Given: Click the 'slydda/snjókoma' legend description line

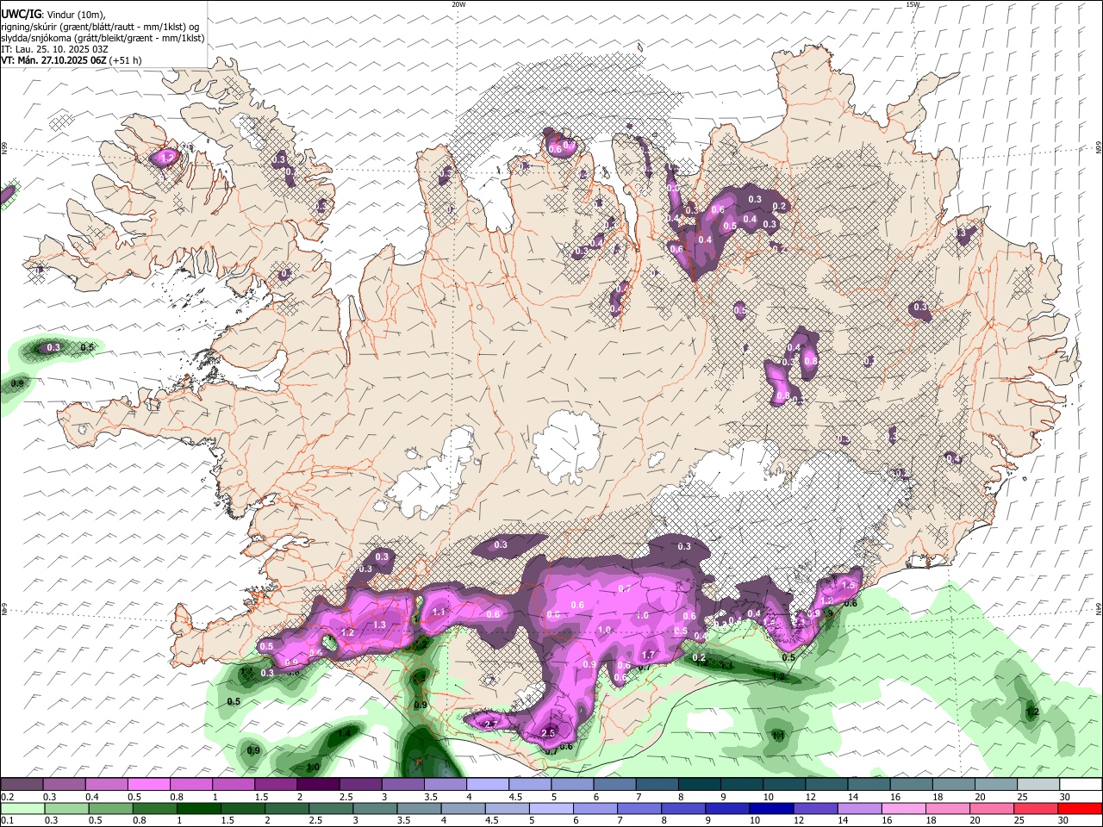Looking at the screenshot, I should click(103, 38).
